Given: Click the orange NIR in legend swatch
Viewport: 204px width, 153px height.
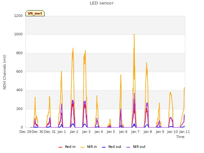Looking at the screenshot, I should [x=82, y=147].
